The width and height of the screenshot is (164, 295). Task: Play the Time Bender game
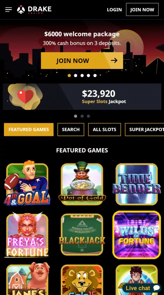(x=137, y=184)
